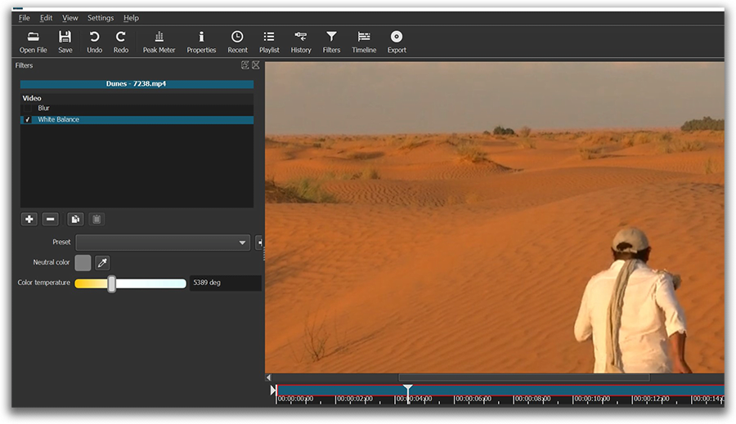Open the File menu
736x424 pixels.
click(24, 18)
